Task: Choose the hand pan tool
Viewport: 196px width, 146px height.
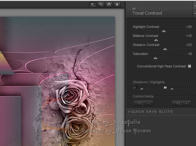Action: pos(109,5)
